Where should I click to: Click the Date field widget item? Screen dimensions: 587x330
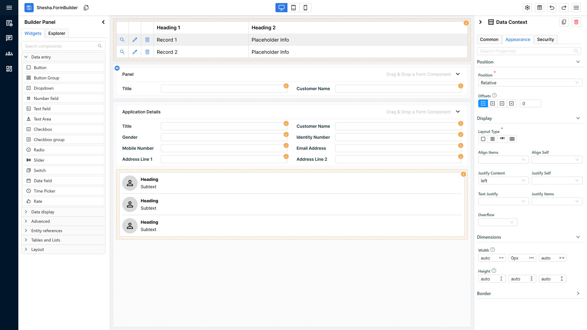[x=43, y=181]
